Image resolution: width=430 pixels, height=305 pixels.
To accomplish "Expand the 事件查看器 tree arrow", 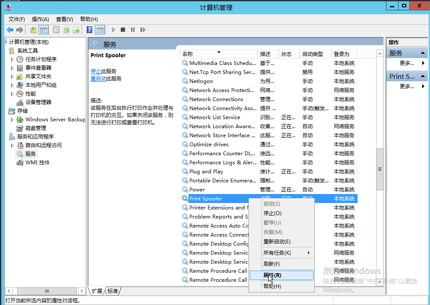I will click(x=12, y=68).
